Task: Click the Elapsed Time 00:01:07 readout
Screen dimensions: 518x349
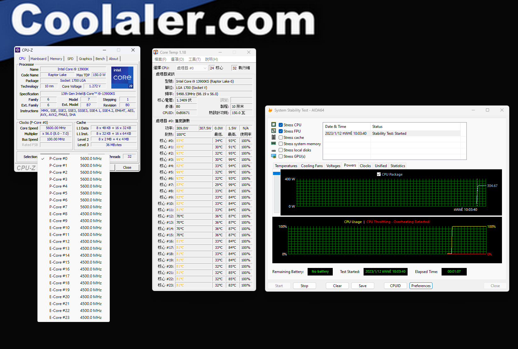Action: pos(454,272)
